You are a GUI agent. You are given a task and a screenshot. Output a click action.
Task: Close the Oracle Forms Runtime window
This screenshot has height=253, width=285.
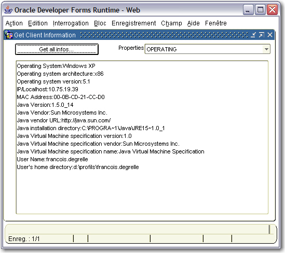[272, 10]
